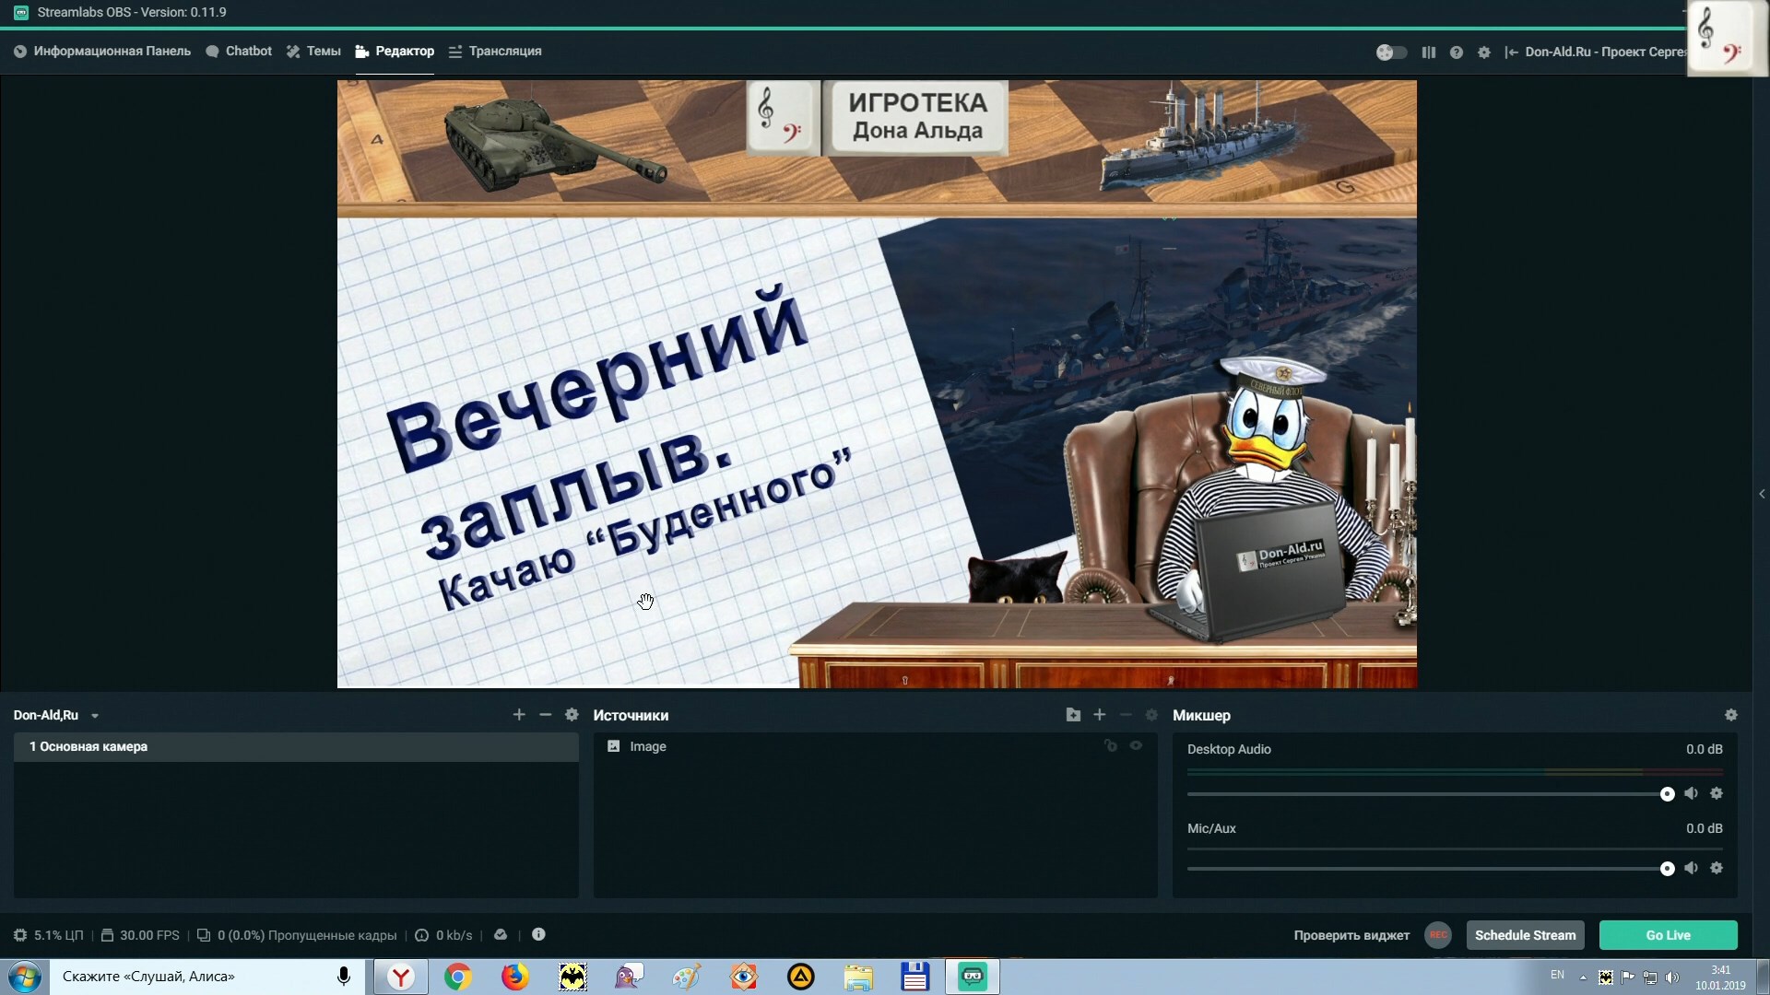Image resolution: width=1770 pixels, height=995 pixels.
Task: Select the Image source row
Action: pyautogui.click(x=875, y=747)
